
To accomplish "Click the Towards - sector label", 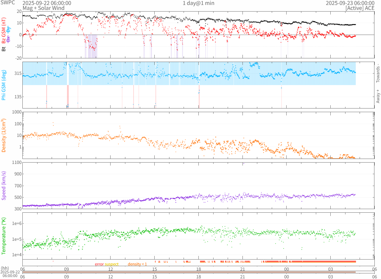I will tap(377, 73).
